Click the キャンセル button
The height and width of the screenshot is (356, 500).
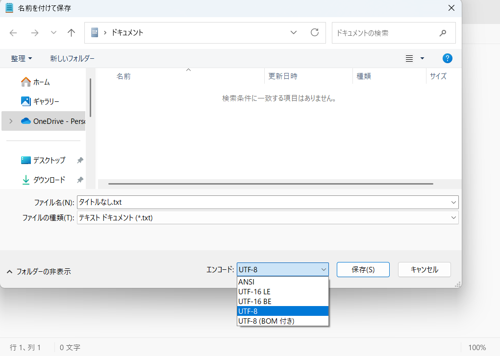(424, 269)
